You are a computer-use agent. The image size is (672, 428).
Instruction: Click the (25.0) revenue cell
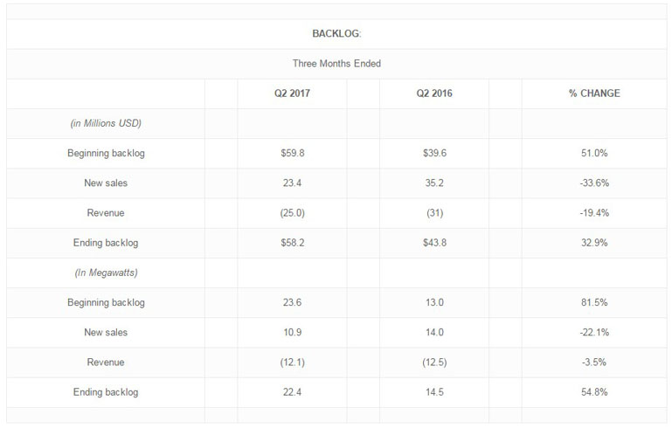[x=292, y=213]
